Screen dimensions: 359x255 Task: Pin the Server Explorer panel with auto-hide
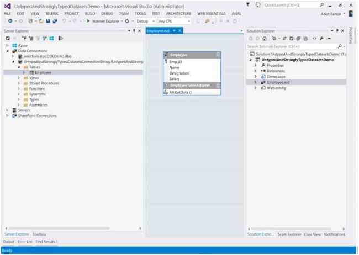[x=134, y=30]
